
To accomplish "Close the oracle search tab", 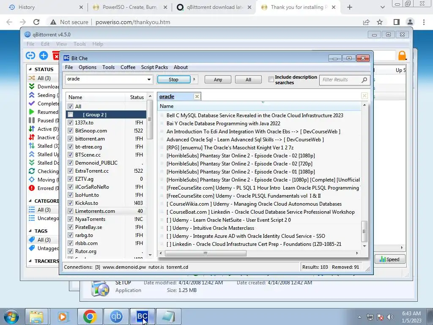I will (x=197, y=96).
